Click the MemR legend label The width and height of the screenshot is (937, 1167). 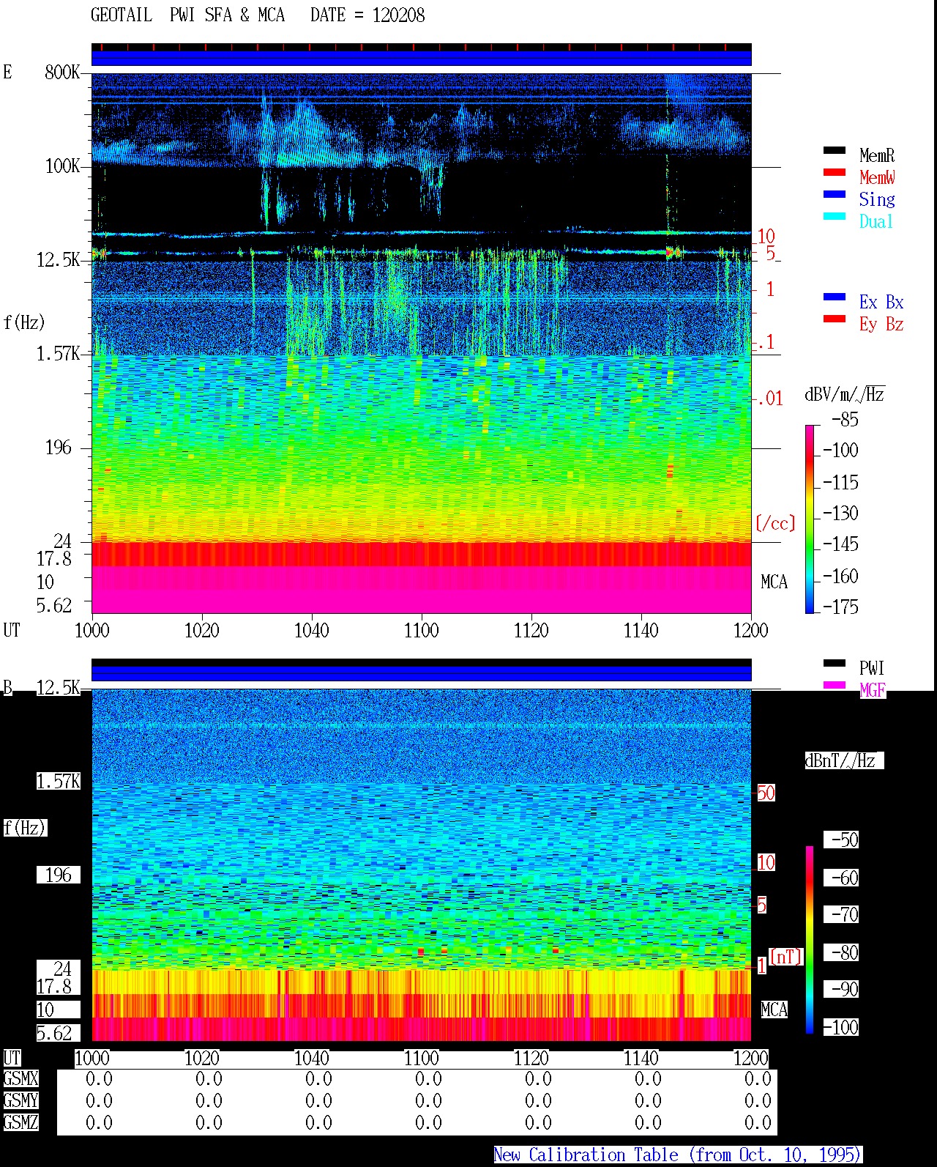tap(877, 155)
